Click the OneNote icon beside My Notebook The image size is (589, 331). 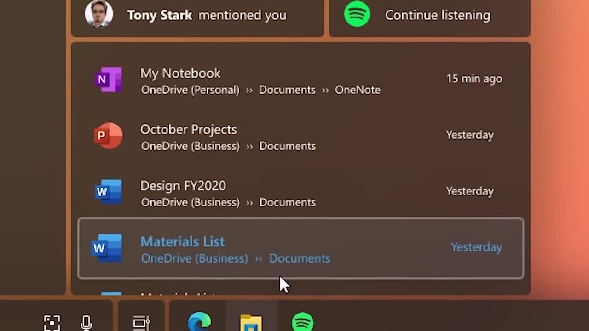point(109,80)
